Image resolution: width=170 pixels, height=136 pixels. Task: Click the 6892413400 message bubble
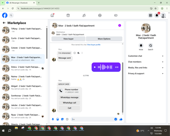(x=64, y=84)
